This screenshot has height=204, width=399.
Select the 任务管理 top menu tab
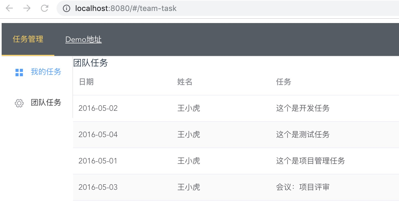[28, 39]
